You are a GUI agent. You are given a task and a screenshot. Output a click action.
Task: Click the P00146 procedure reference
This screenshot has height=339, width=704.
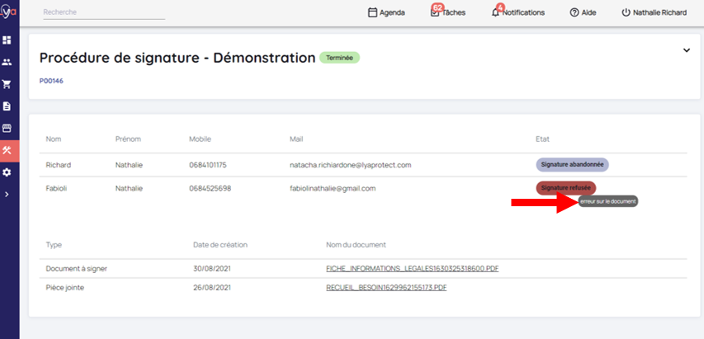51,81
